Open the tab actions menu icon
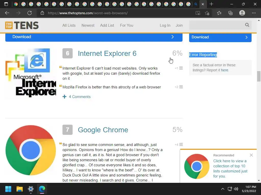 tap(6, 4)
